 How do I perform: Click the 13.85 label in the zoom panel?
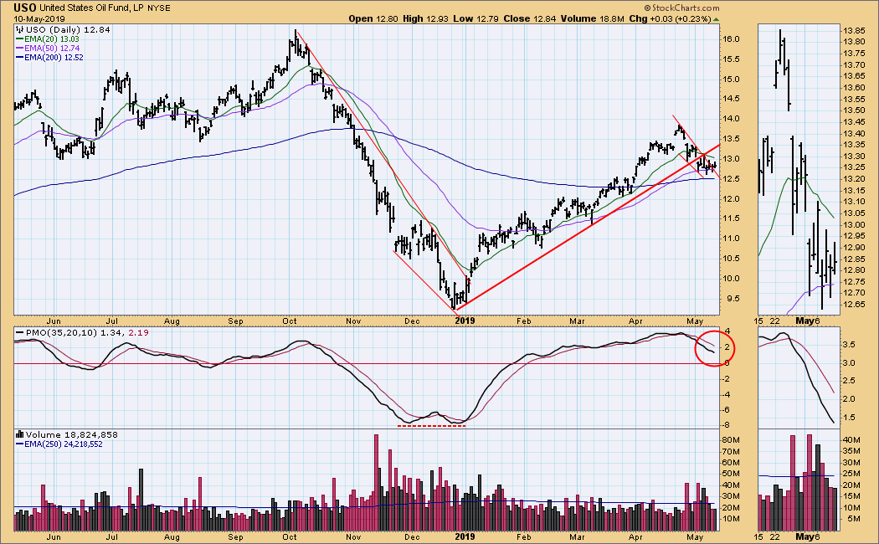coord(854,30)
